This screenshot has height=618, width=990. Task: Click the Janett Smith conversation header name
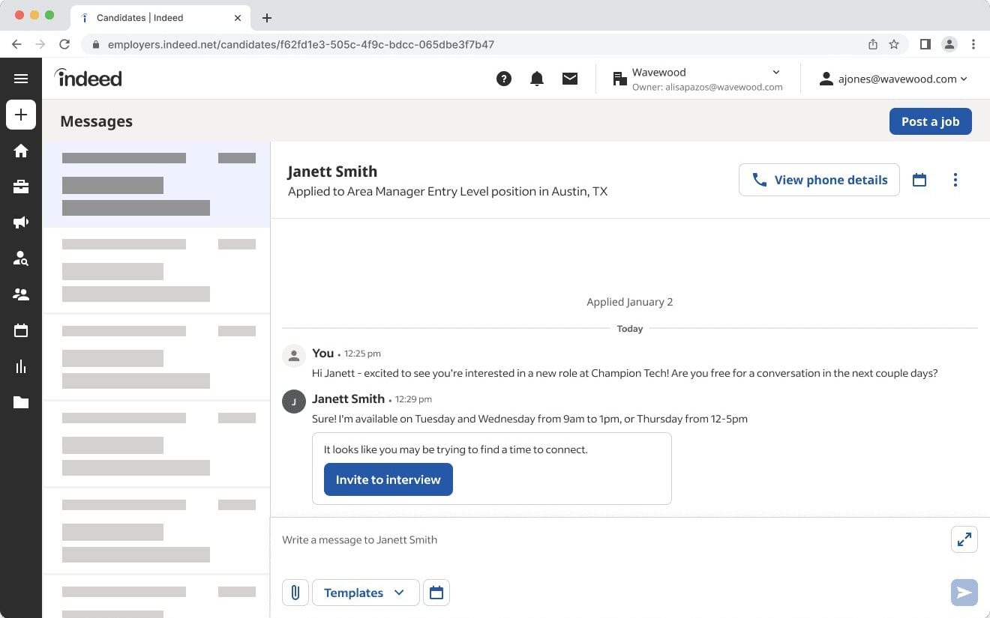[x=332, y=172]
